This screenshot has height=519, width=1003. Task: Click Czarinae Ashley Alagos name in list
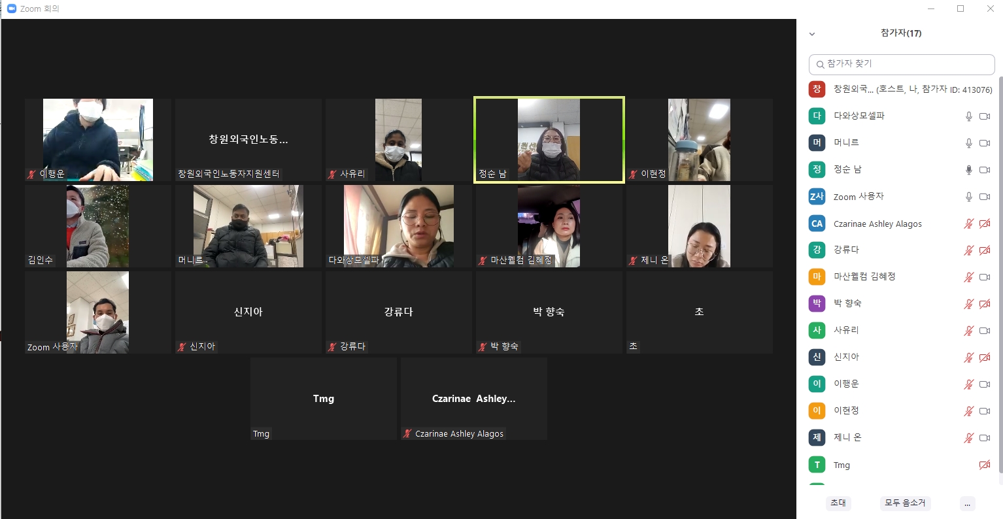pyautogui.click(x=877, y=224)
